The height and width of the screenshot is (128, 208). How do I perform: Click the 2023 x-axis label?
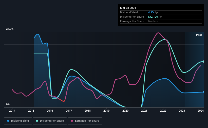click(x=182, y=111)
